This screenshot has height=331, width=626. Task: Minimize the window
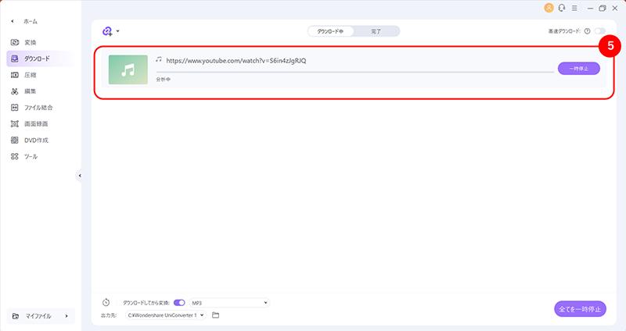590,8
